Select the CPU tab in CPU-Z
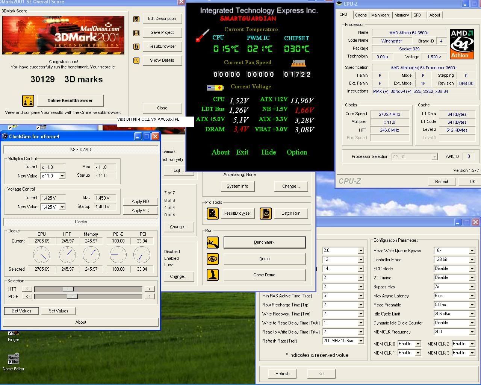481x385 pixels. (x=343, y=14)
